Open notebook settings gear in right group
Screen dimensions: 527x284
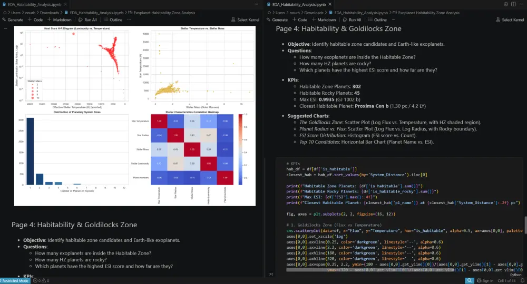506,4
